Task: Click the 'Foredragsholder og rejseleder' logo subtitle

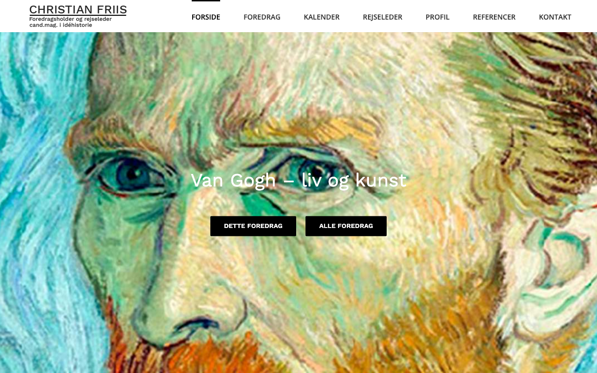Action: pyautogui.click(x=70, y=19)
